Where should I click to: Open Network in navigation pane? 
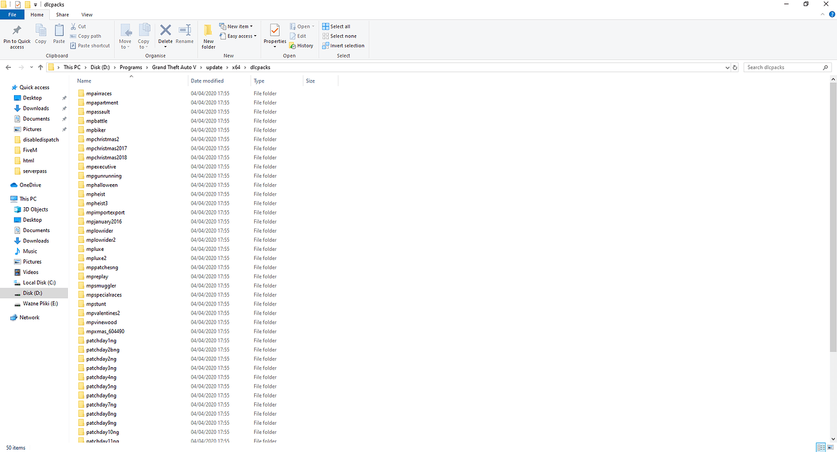(x=29, y=317)
